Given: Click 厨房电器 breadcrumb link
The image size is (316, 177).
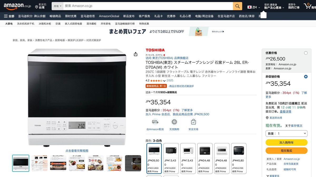Looking at the screenshot, I should tap(60, 40).
